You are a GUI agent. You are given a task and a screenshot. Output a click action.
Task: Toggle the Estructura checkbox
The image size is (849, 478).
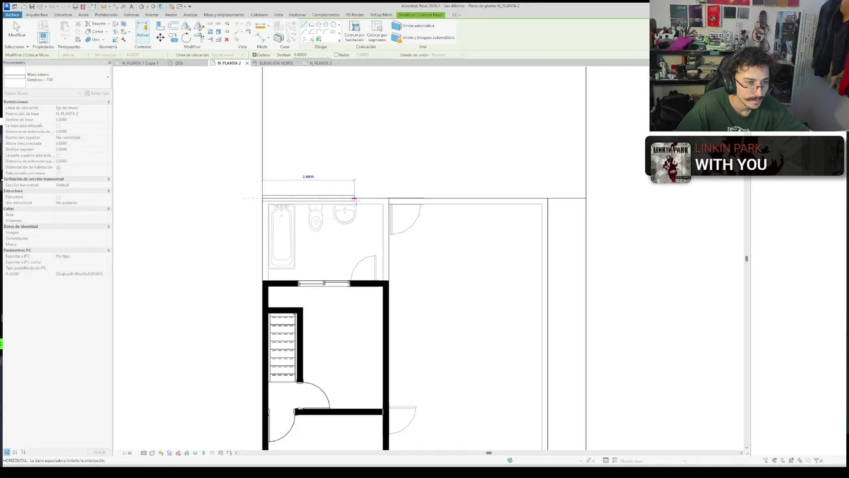58,197
